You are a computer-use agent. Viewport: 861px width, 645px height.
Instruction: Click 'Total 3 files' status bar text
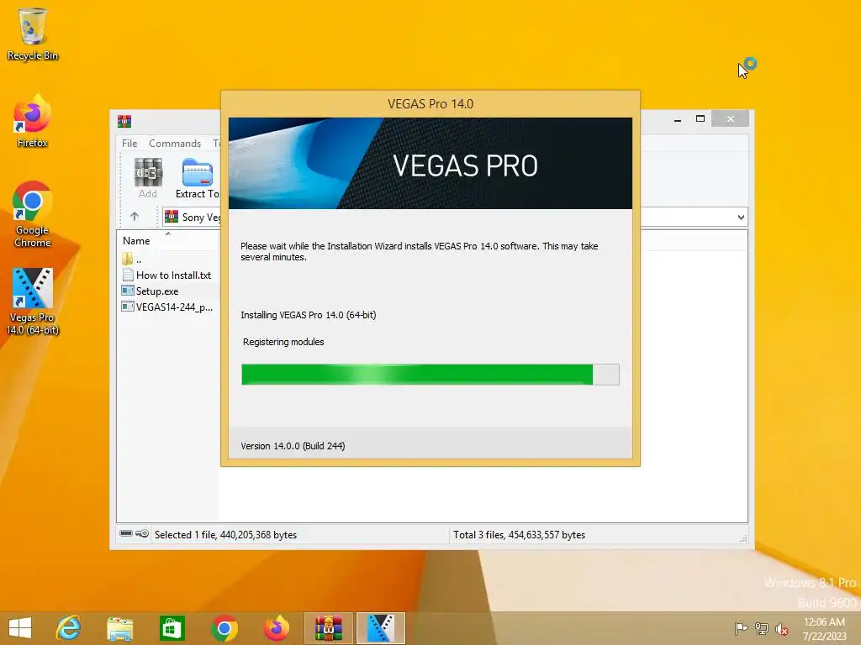519,535
